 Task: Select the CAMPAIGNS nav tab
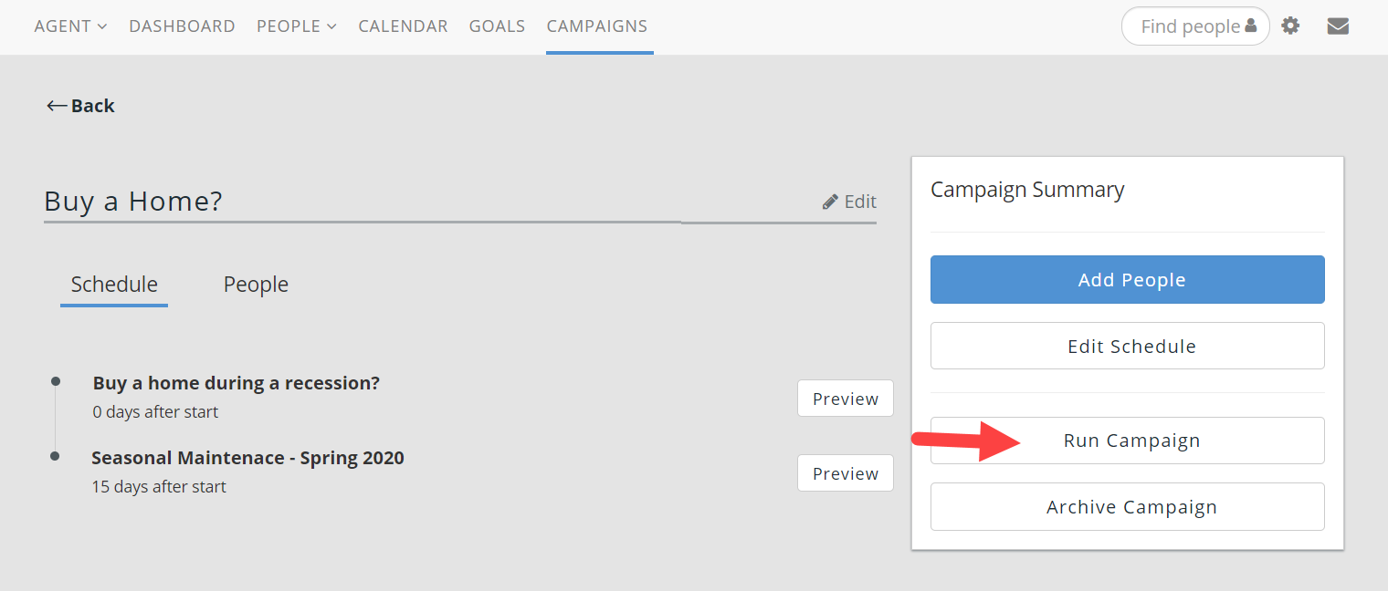[x=597, y=26]
